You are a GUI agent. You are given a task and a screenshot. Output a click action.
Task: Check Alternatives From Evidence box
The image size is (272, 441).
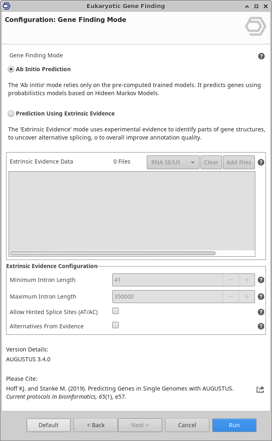click(x=115, y=325)
